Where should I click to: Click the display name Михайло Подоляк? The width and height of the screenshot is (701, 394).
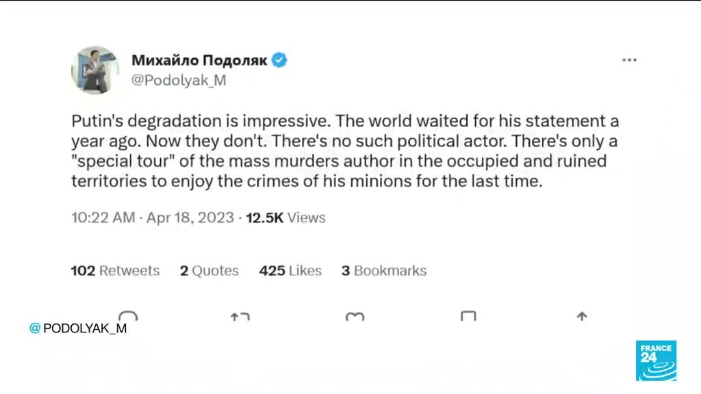200,60
